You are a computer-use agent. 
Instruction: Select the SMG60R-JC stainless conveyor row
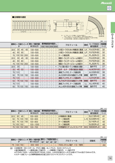(x=53, y=127)
